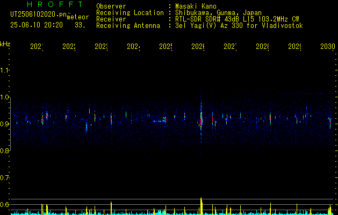Click the green HROFFT title
The image size is (338, 215).
(x=55, y=4)
